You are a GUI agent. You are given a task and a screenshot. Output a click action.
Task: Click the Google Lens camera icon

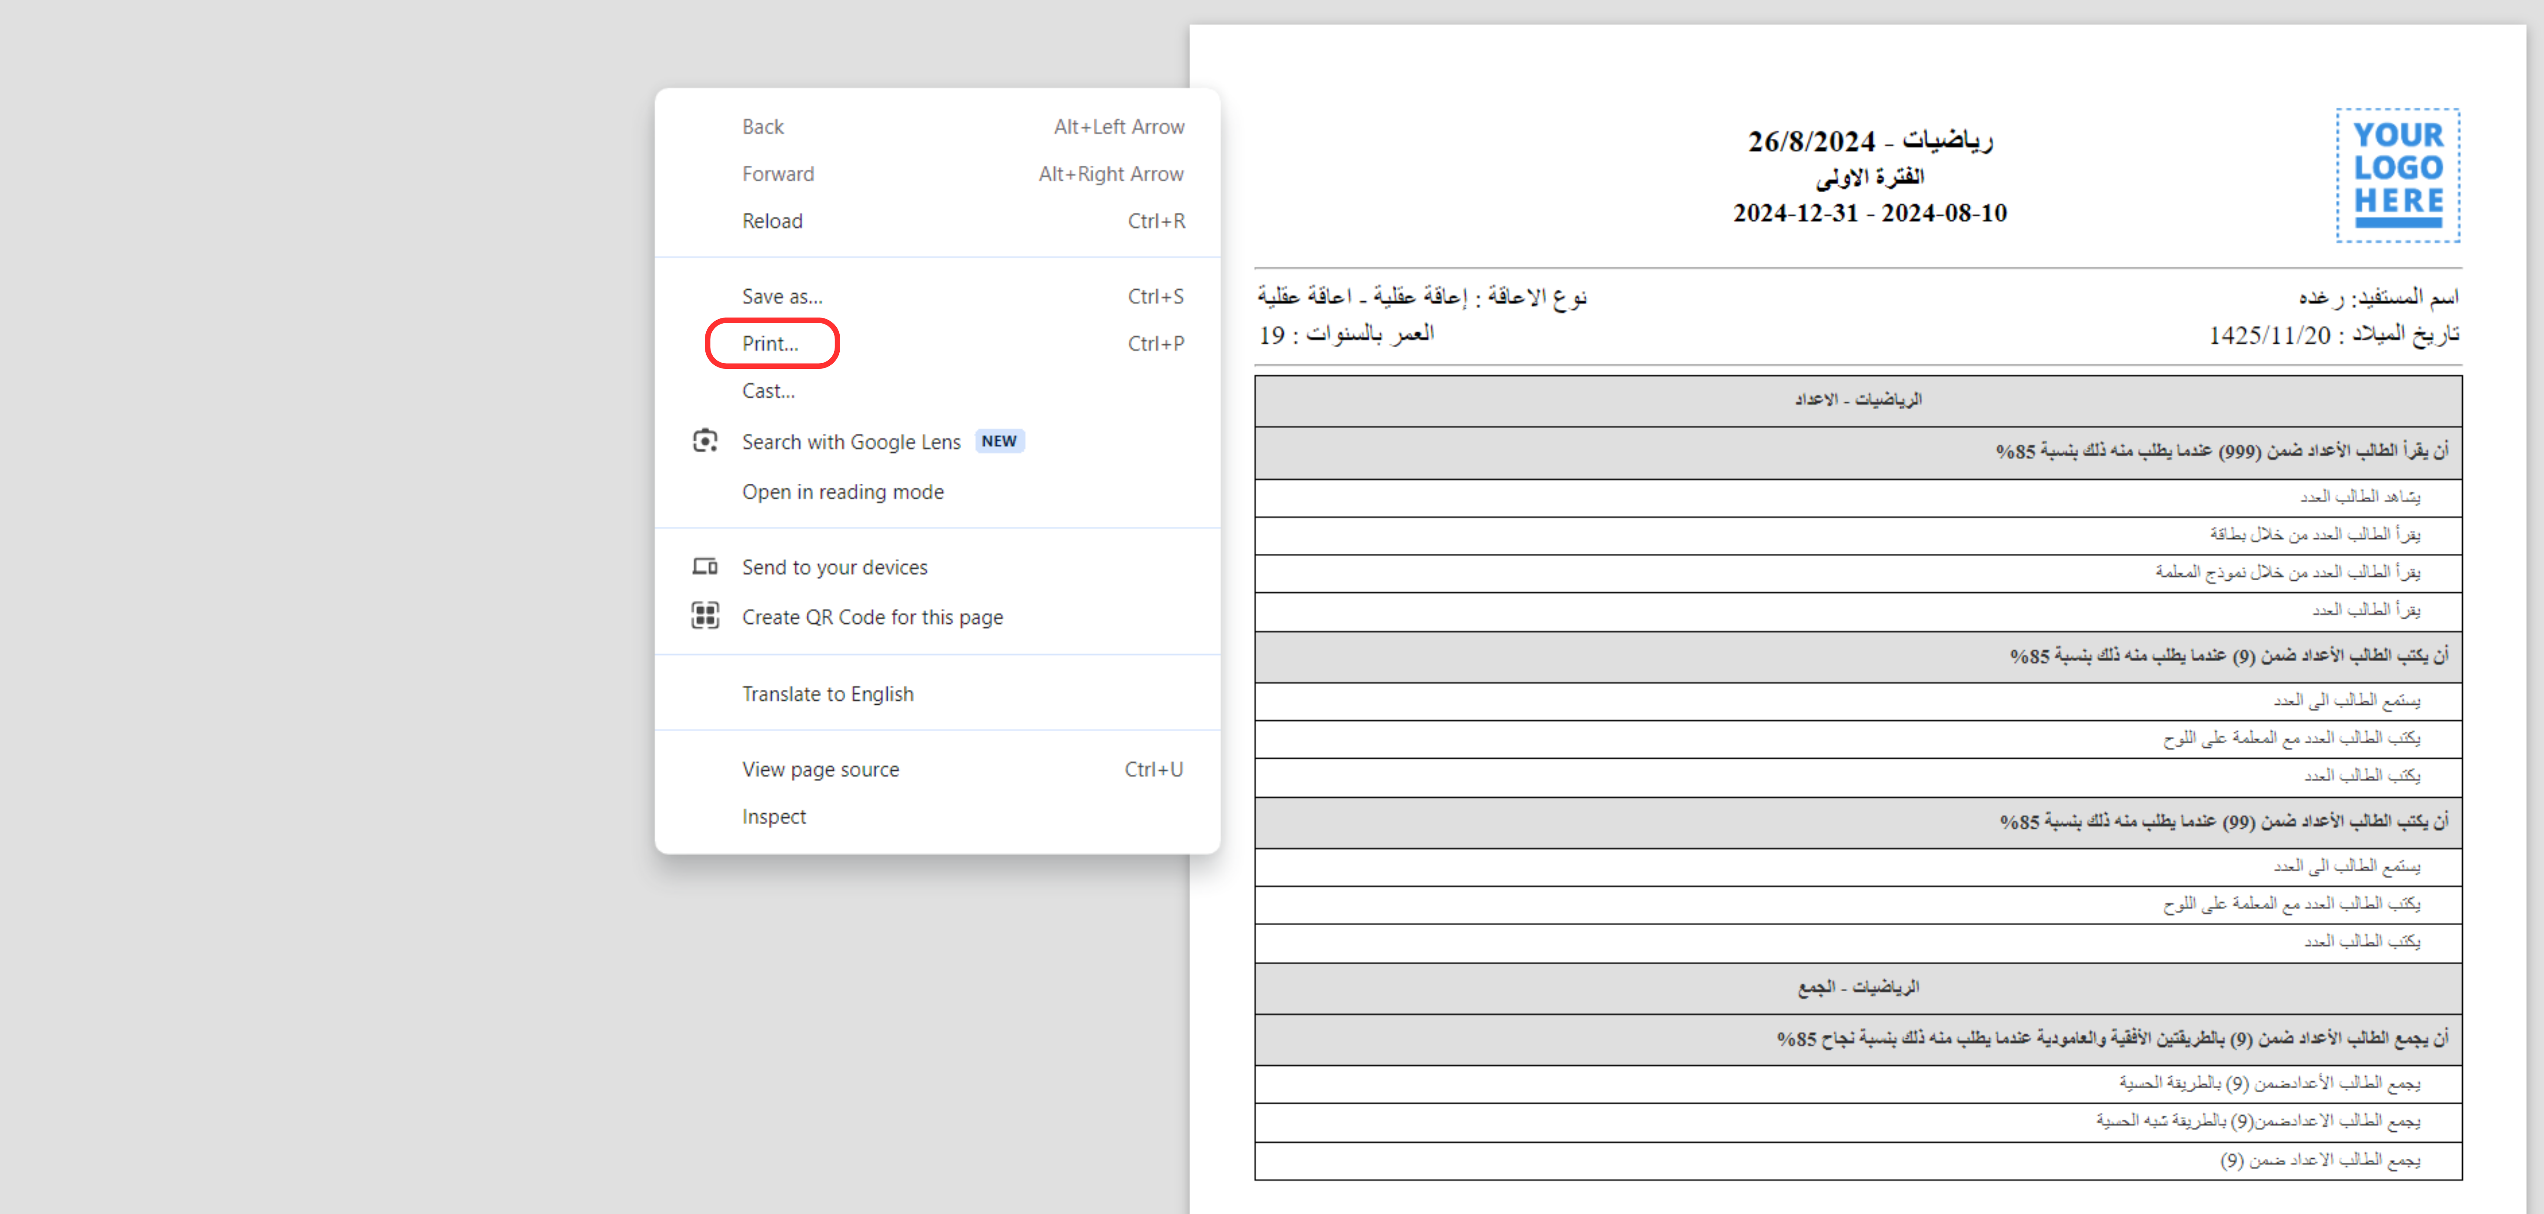tap(705, 441)
